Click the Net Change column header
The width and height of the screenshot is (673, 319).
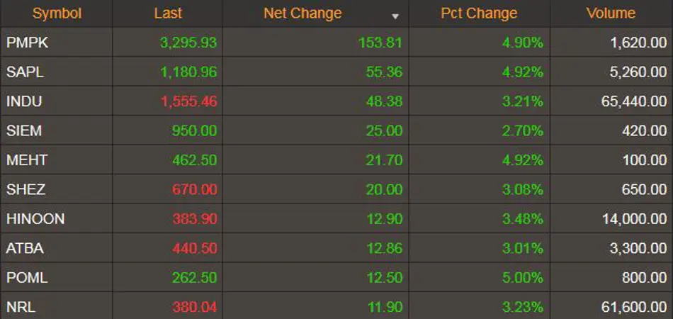point(302,13)
